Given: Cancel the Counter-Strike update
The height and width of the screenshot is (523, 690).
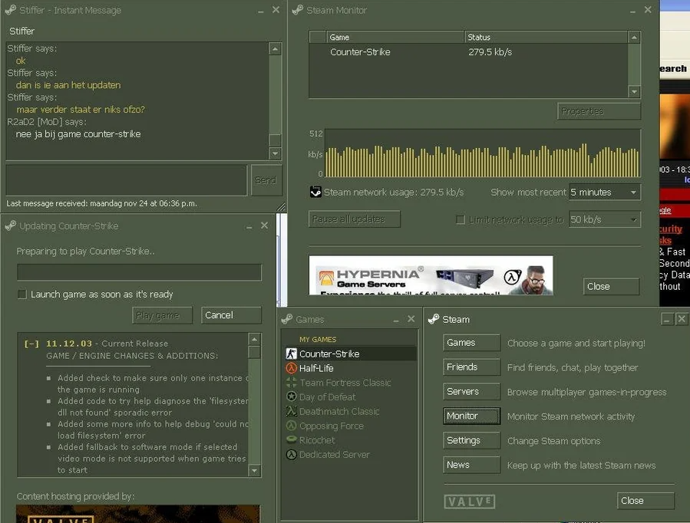Looking at the screenshot, I should 231,315.
